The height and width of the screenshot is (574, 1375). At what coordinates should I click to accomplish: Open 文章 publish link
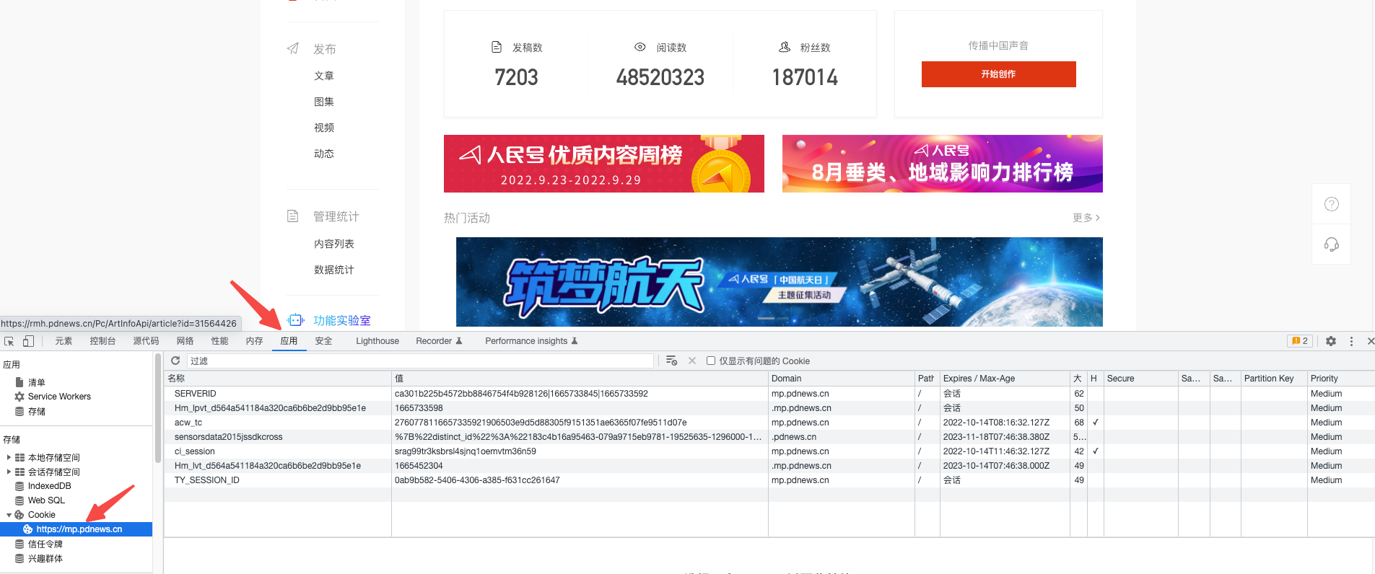tap(324, 76)
